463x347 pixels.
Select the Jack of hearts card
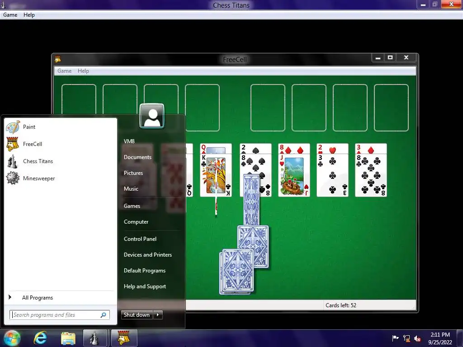tap(294, 175)
